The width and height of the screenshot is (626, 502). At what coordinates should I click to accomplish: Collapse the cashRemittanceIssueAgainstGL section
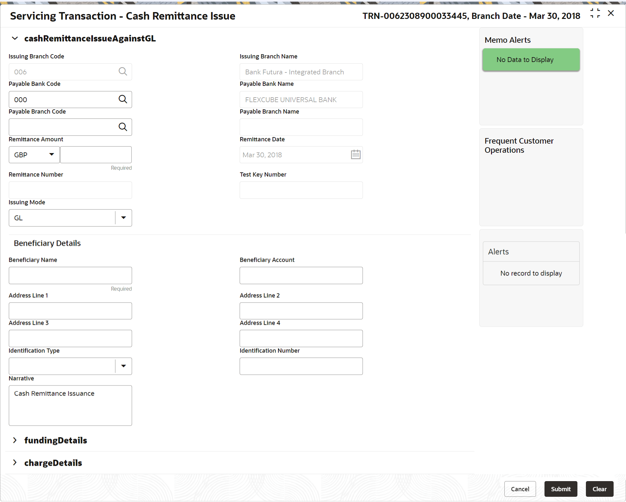(x=15, y=39)
